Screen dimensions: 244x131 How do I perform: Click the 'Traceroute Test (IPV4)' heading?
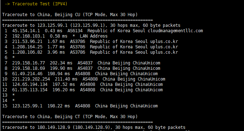point(40,4)
